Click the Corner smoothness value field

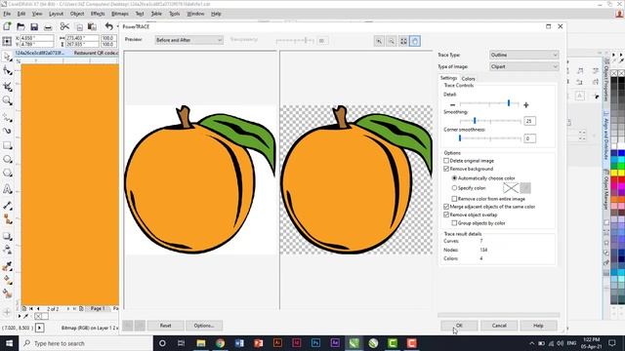coord(529,138)
